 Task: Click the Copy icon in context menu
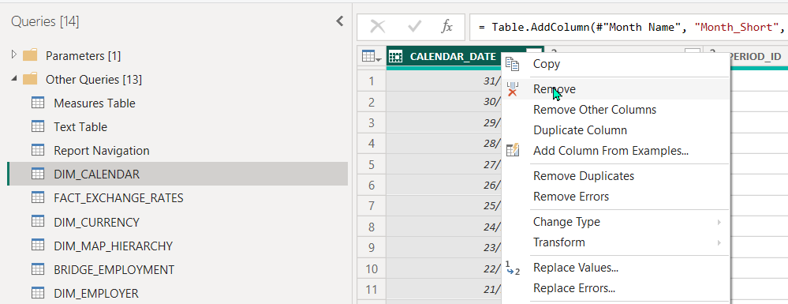click(512, 64)
